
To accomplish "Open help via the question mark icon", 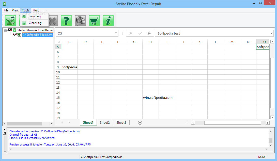I will point(66,21).
